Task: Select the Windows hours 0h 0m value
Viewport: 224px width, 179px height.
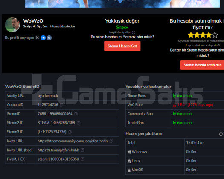Action: [191, 152]
